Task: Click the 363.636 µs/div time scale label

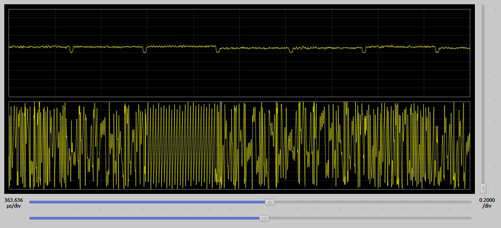Action: click(14, 203)
